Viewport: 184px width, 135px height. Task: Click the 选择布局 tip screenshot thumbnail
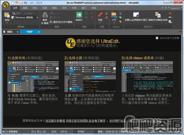[33, 77]
